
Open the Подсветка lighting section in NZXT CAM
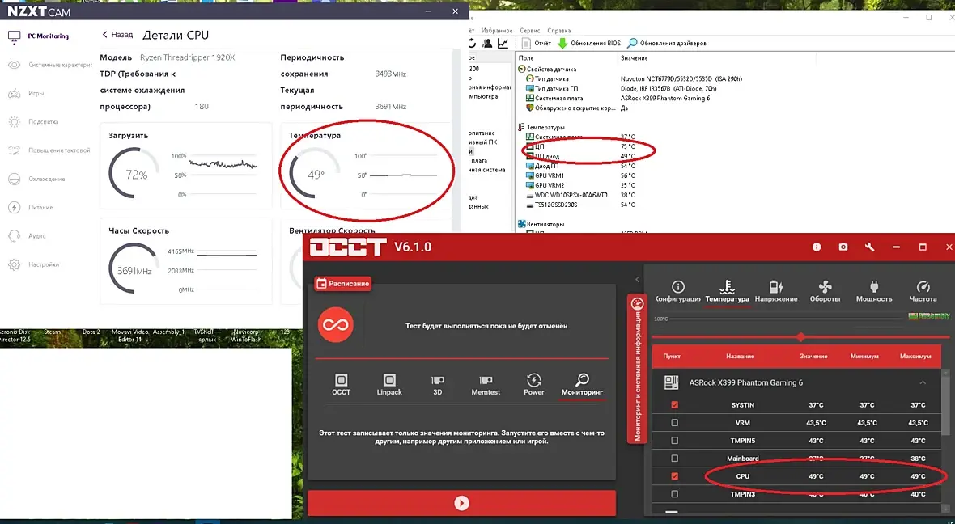[x=34, y=122]
